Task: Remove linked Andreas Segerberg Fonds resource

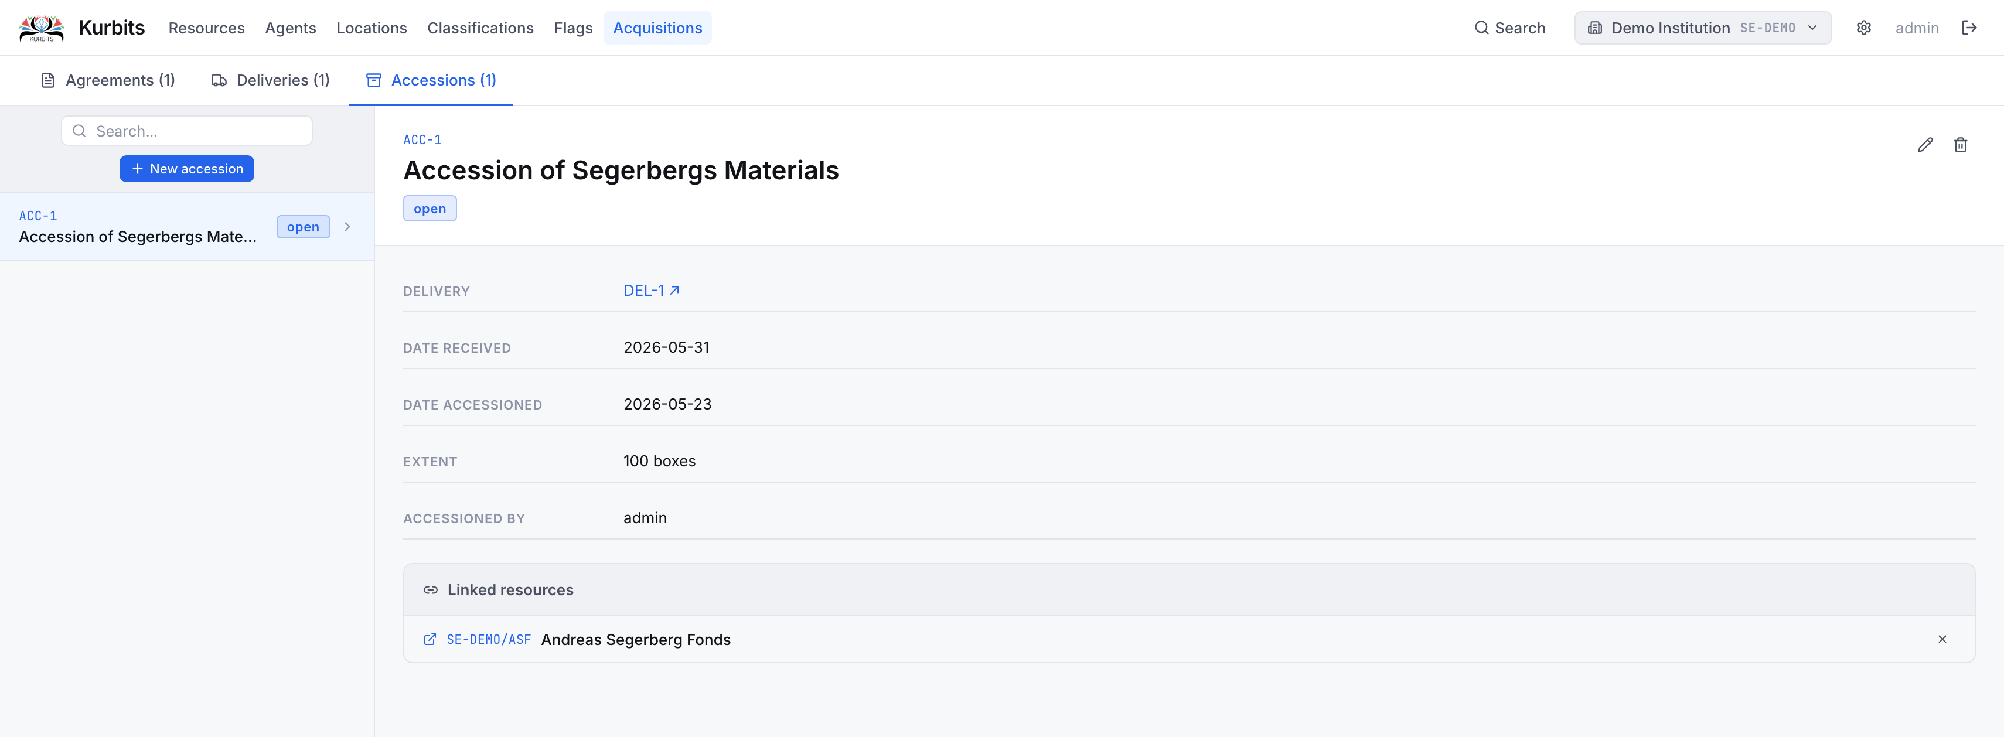Action: (1942, 639)
